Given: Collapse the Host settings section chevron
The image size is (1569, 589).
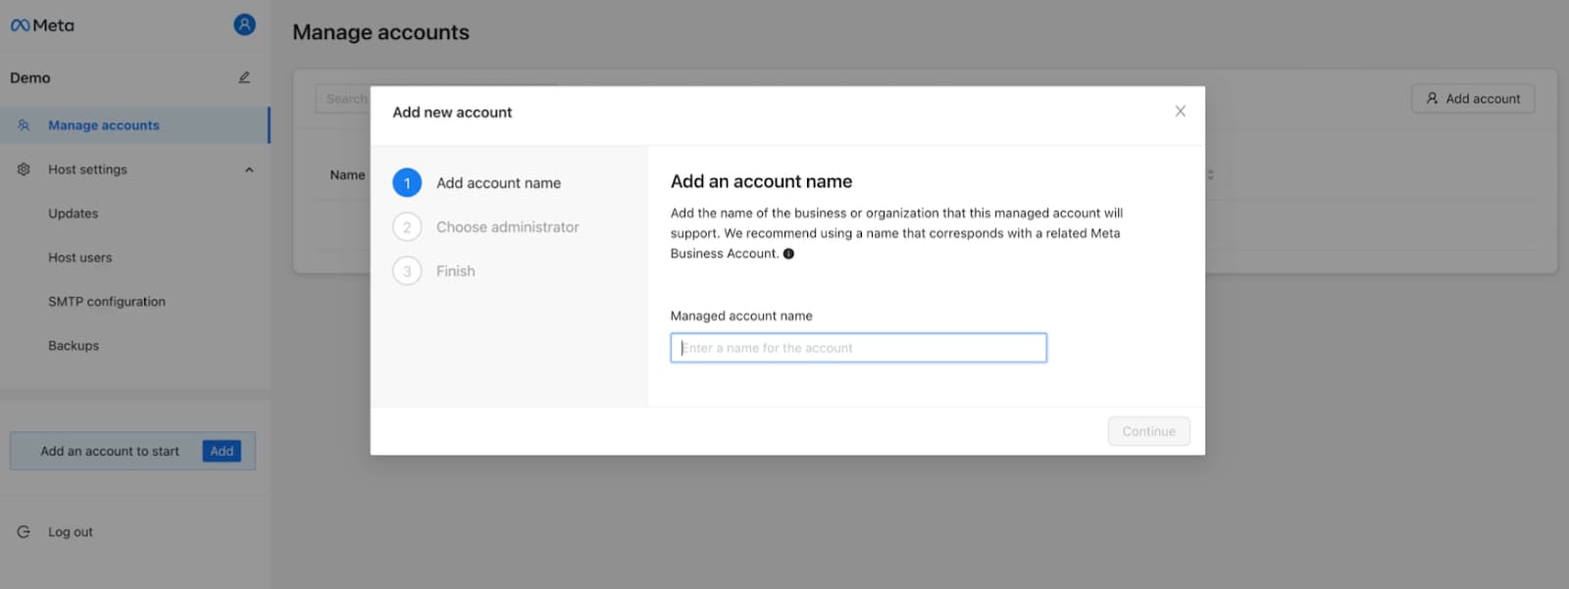Looking at the screenshot, I should coord(249,170).
